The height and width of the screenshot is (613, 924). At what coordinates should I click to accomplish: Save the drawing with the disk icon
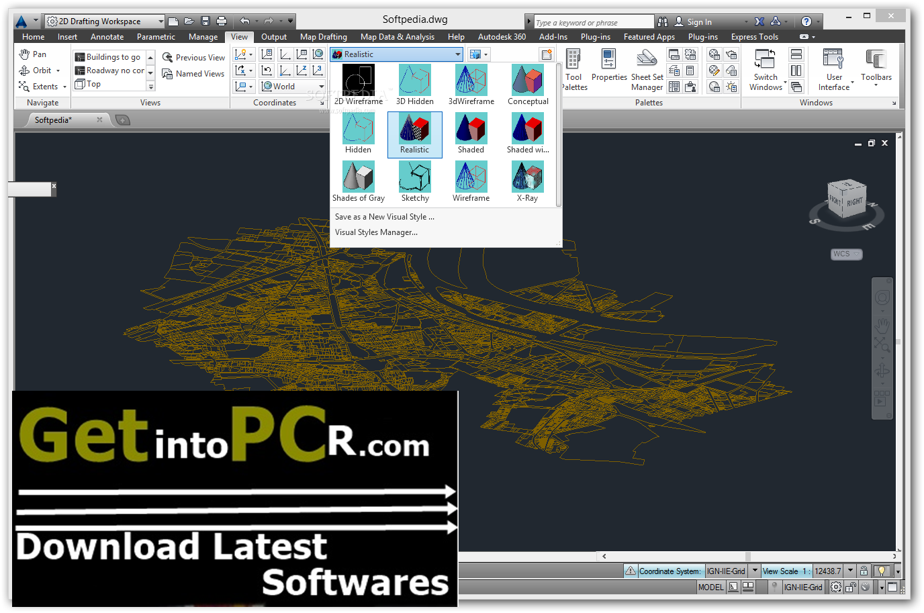205,21
